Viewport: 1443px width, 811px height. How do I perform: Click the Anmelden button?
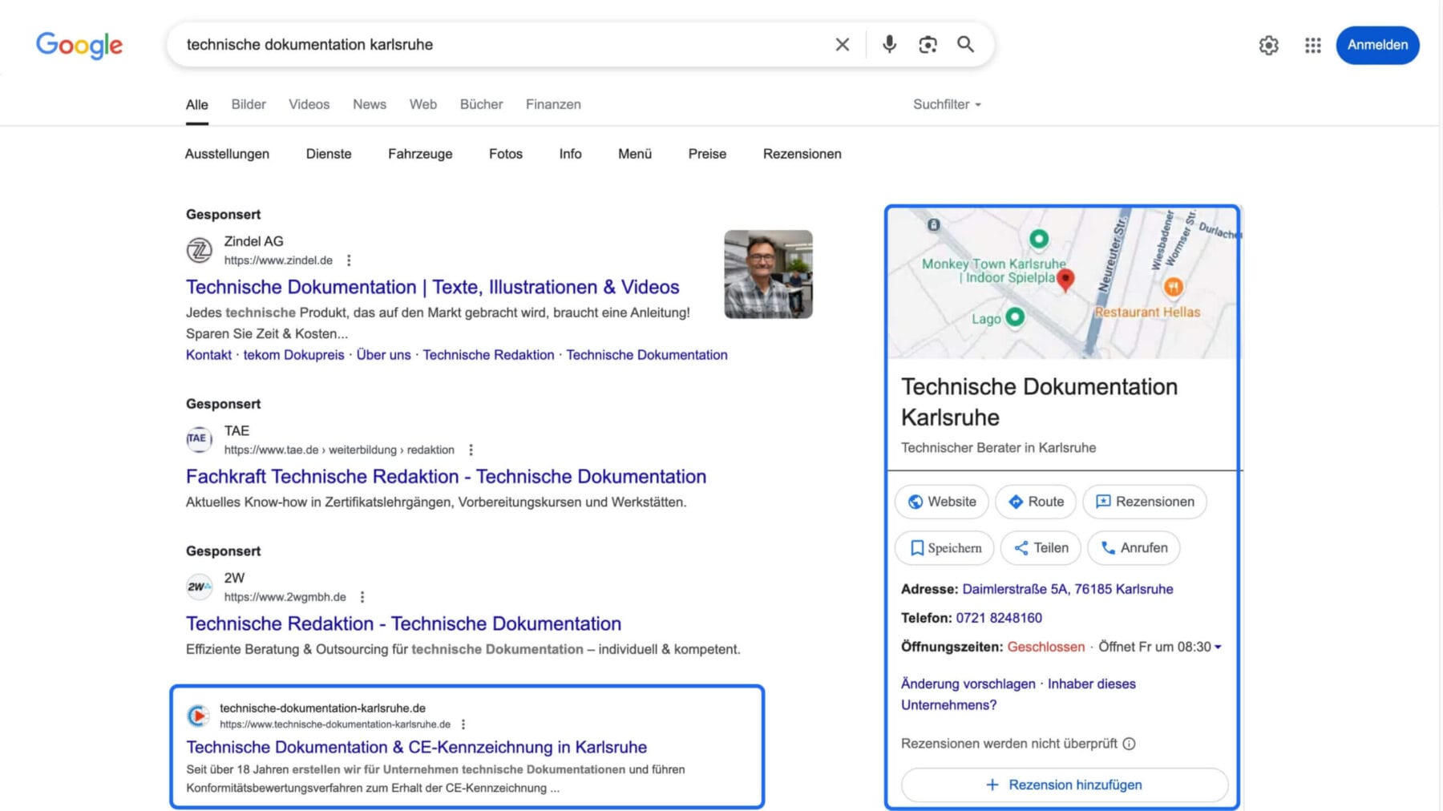coord(1377,45)
